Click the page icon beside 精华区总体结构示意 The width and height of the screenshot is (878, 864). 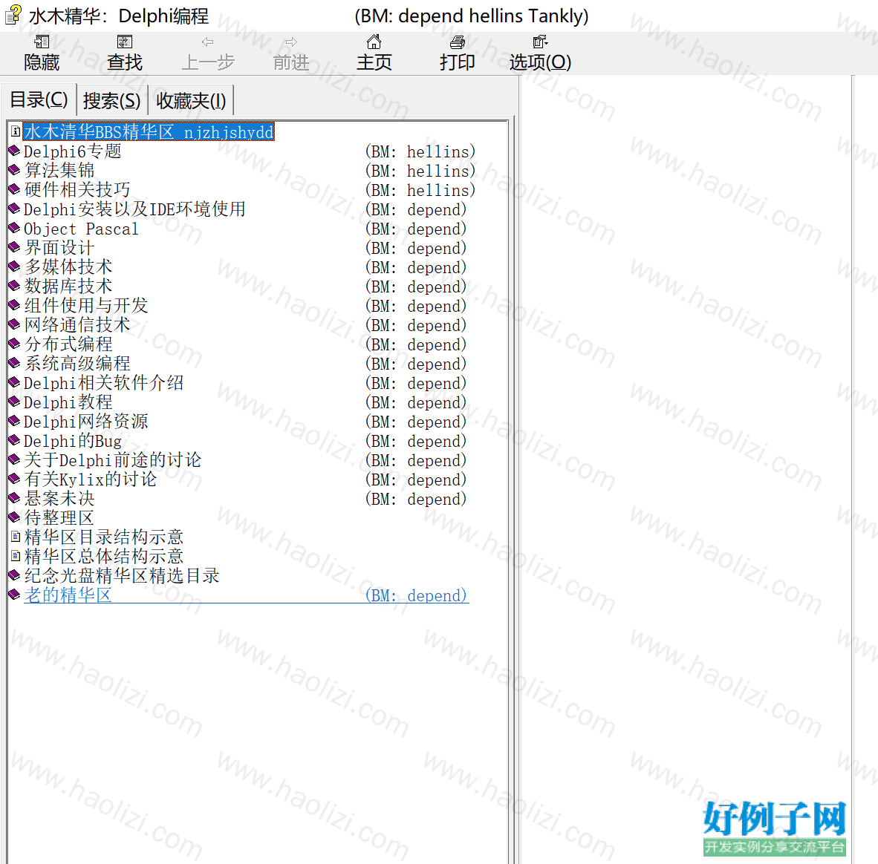(16, 556)
